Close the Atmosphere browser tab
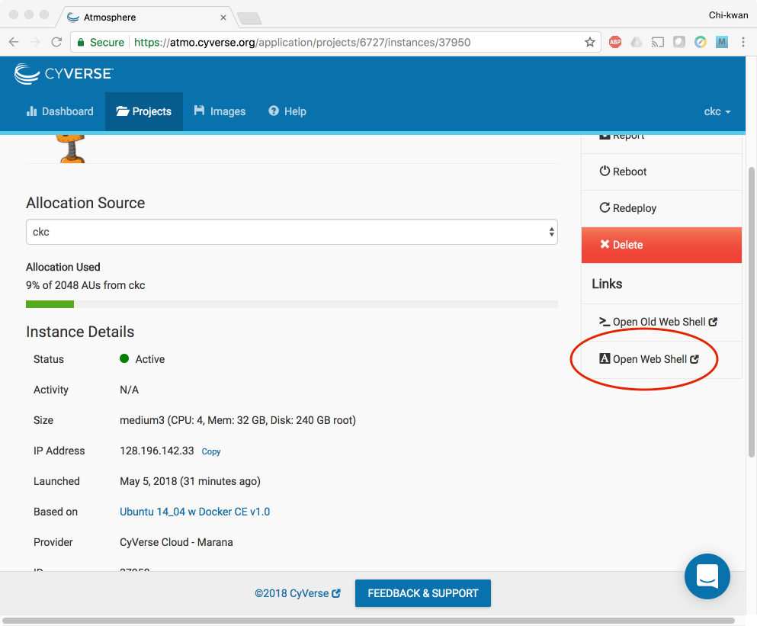 [x=223, y=18]
